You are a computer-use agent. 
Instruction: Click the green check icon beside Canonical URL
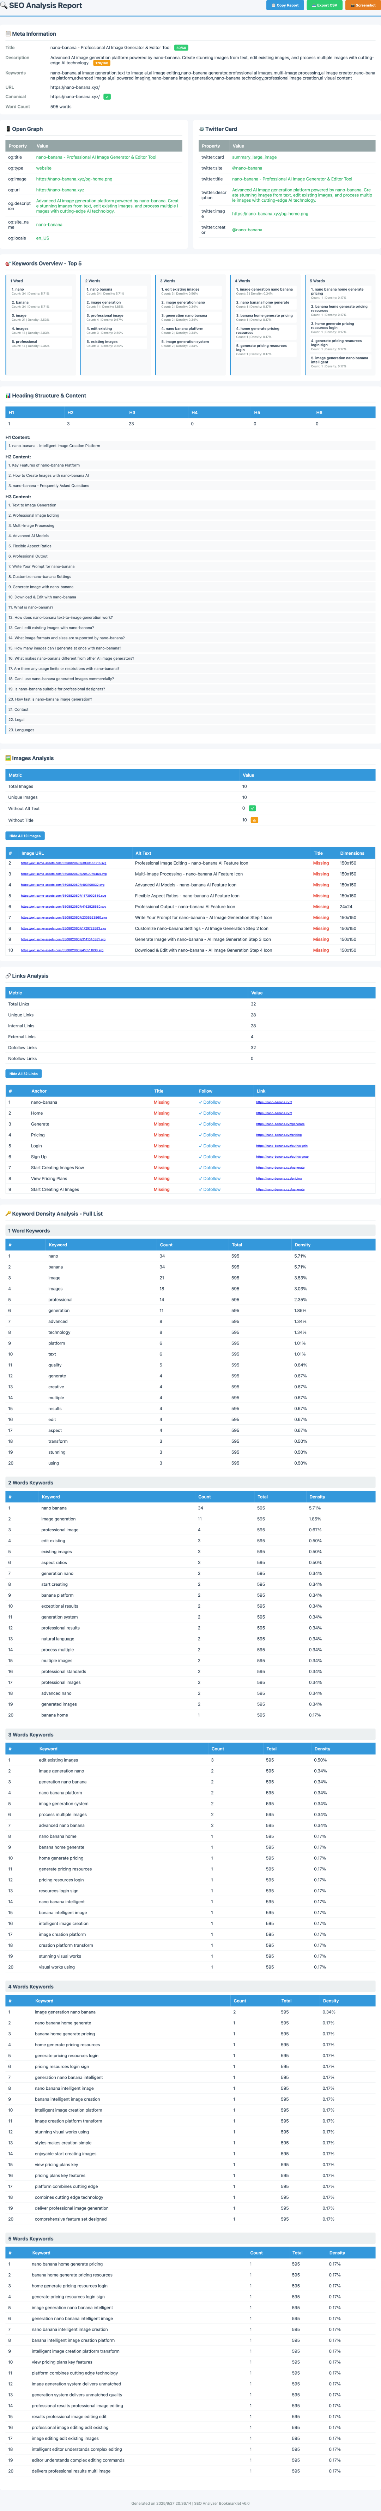coord(107,96)
